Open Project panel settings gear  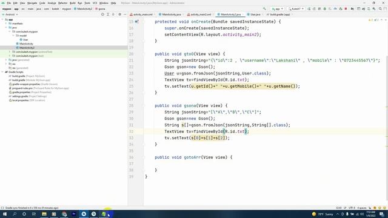click(120, 15)
